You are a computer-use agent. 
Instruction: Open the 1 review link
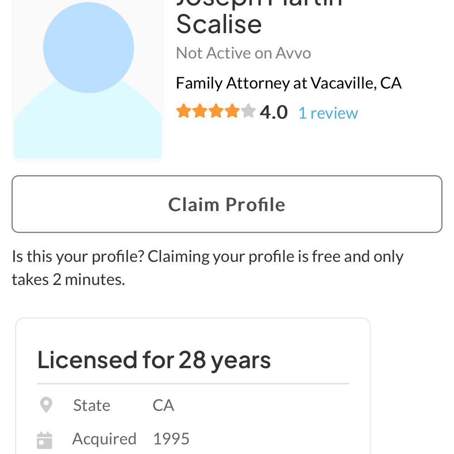tap(328, 112)
